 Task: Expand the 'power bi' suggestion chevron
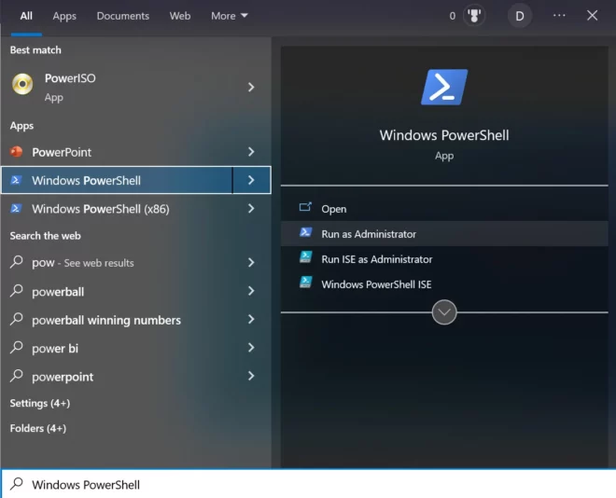(251, 348)
